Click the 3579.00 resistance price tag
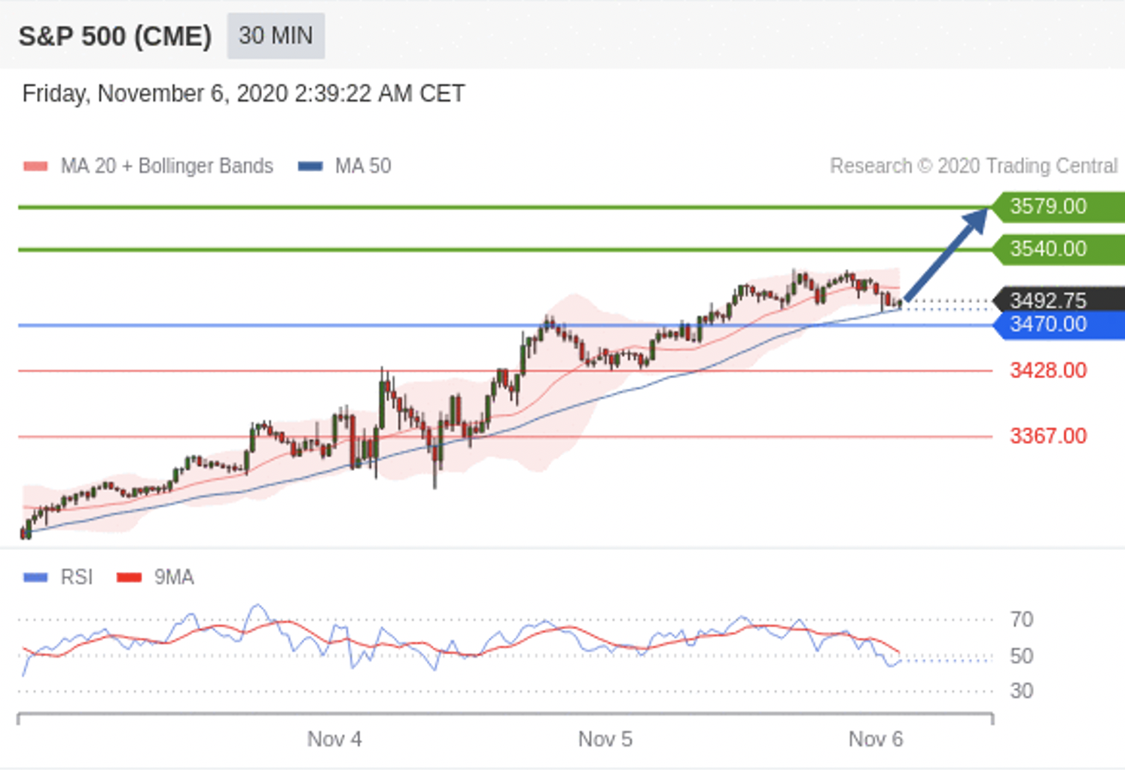Image resolution: width=1125 pixels, height=770 pixels. [1057, 206]
